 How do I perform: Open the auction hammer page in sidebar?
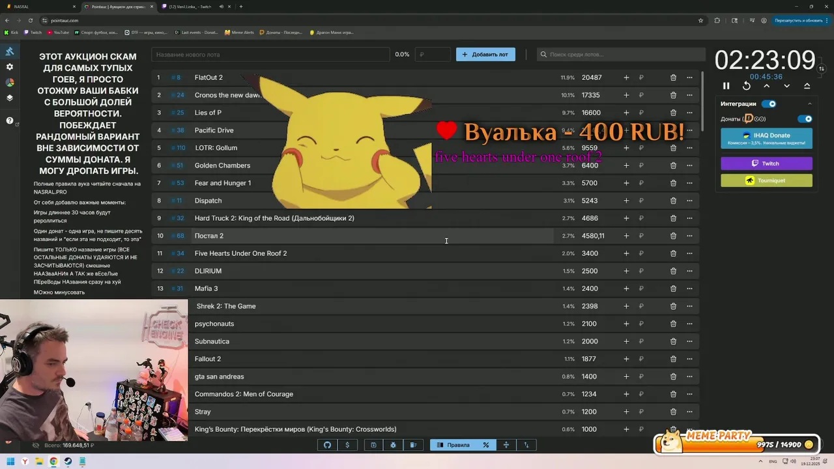coord(10,51)
